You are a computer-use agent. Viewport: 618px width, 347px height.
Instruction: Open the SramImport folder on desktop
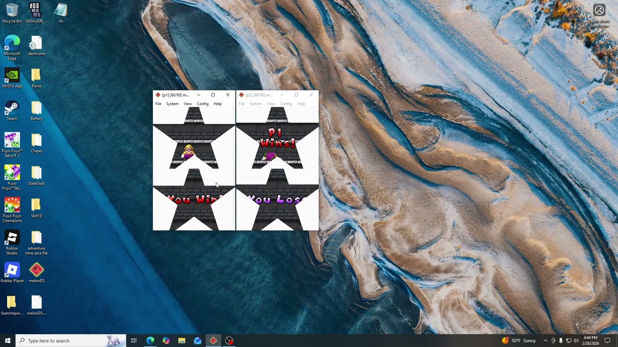pos(12,305)
